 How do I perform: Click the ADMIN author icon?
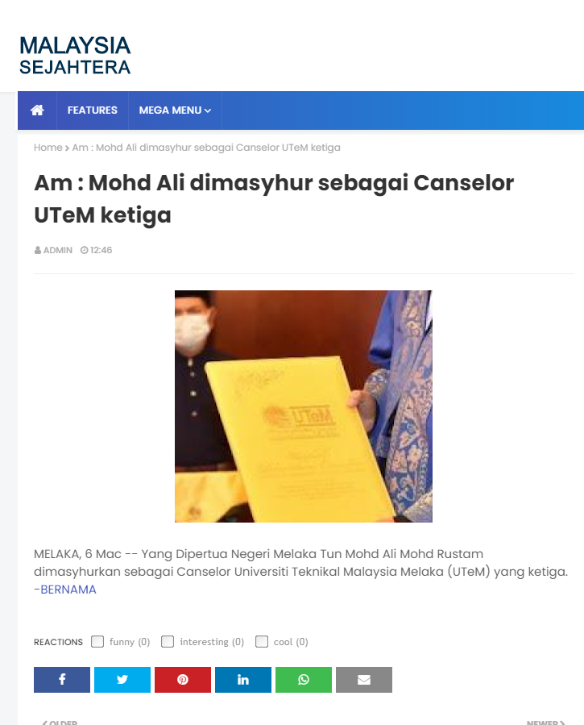(x=37, y=250)
